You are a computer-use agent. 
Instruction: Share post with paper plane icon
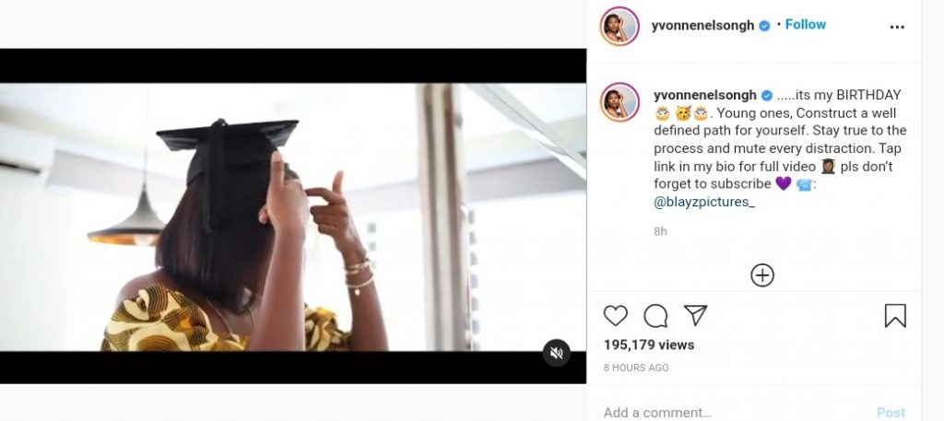coord(695,316)
